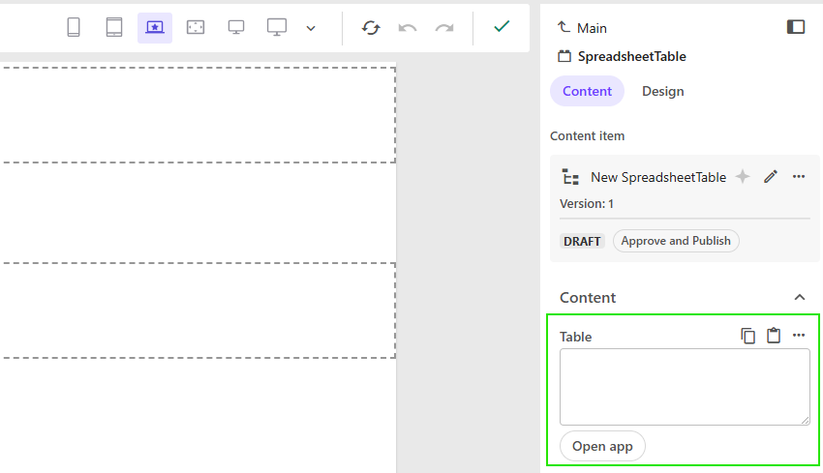Toggle the right panel dock icon
823x473 pixels.
point(796,27)
